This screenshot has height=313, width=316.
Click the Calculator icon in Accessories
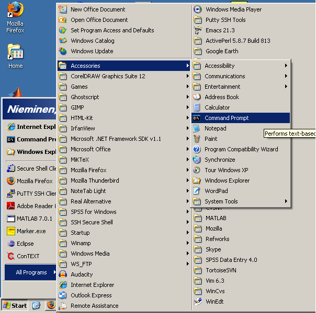[x=197, y=107]
